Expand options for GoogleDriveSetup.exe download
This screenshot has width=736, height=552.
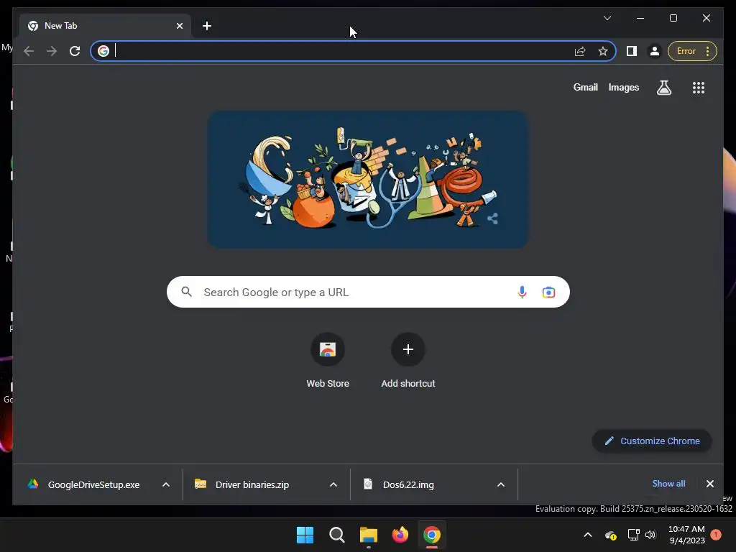point(166,484)
